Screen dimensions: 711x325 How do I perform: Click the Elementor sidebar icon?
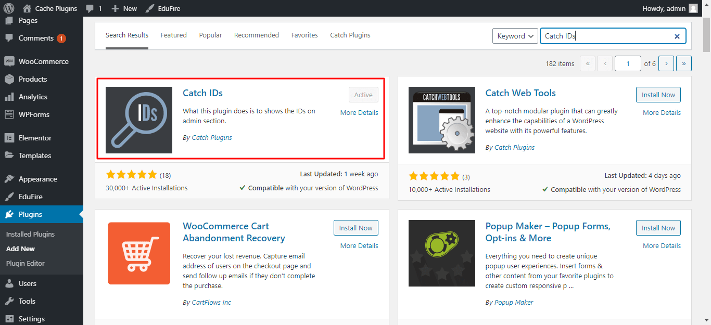coord(9,138)
